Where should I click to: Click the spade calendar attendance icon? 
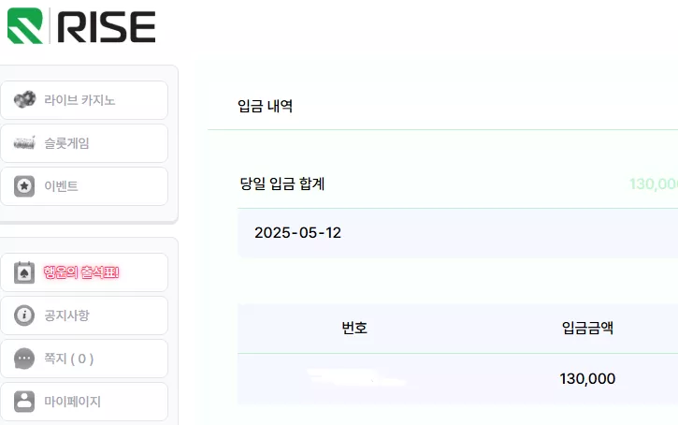(24, 272)
